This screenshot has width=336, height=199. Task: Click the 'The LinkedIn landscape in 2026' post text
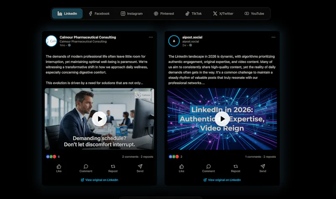click(222, 70)
